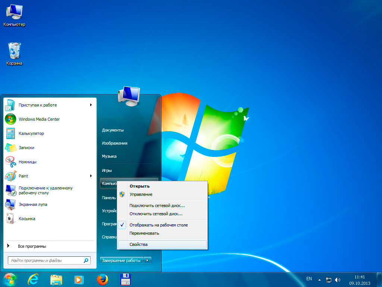Click the Paint palette icon
This screenshot has height=287, width=382.
10,176
